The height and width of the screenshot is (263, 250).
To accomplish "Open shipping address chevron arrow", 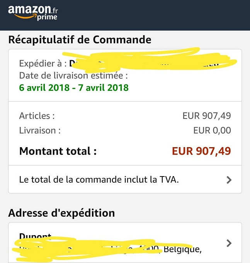I will (229, 243).
